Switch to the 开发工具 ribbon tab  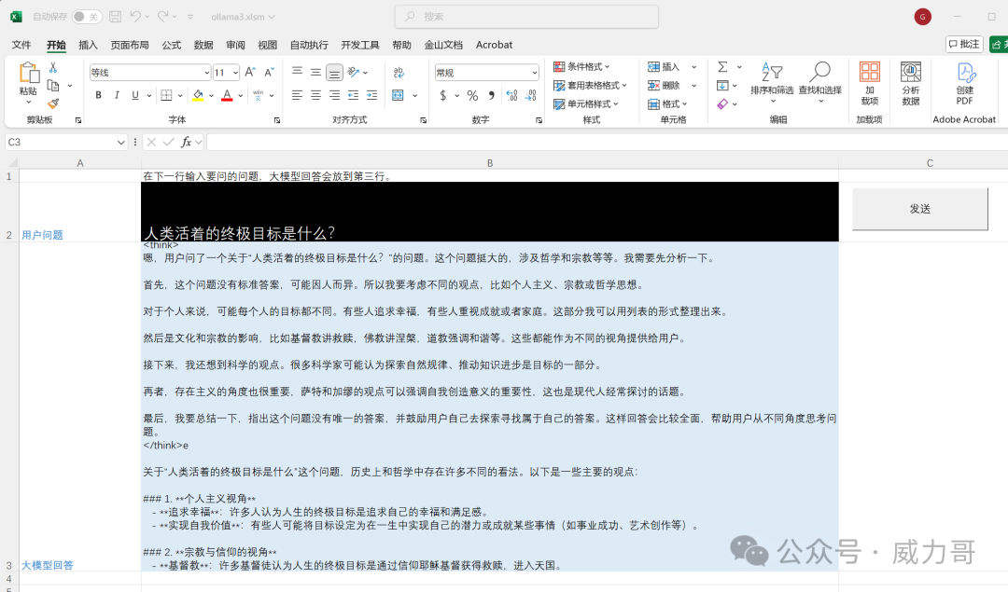click(x=359, y=45)
